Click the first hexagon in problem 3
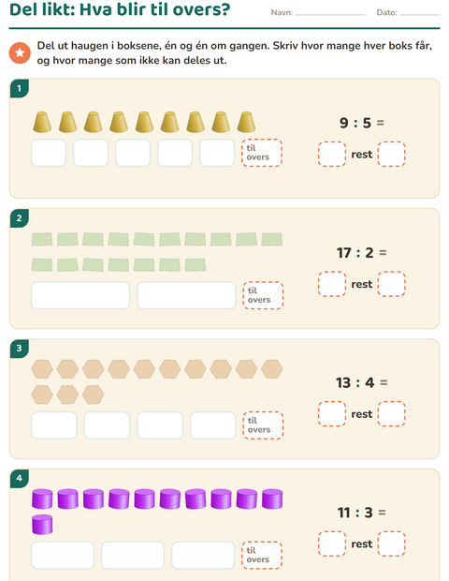Screen dimensions: 449x581 pos(42,369)
